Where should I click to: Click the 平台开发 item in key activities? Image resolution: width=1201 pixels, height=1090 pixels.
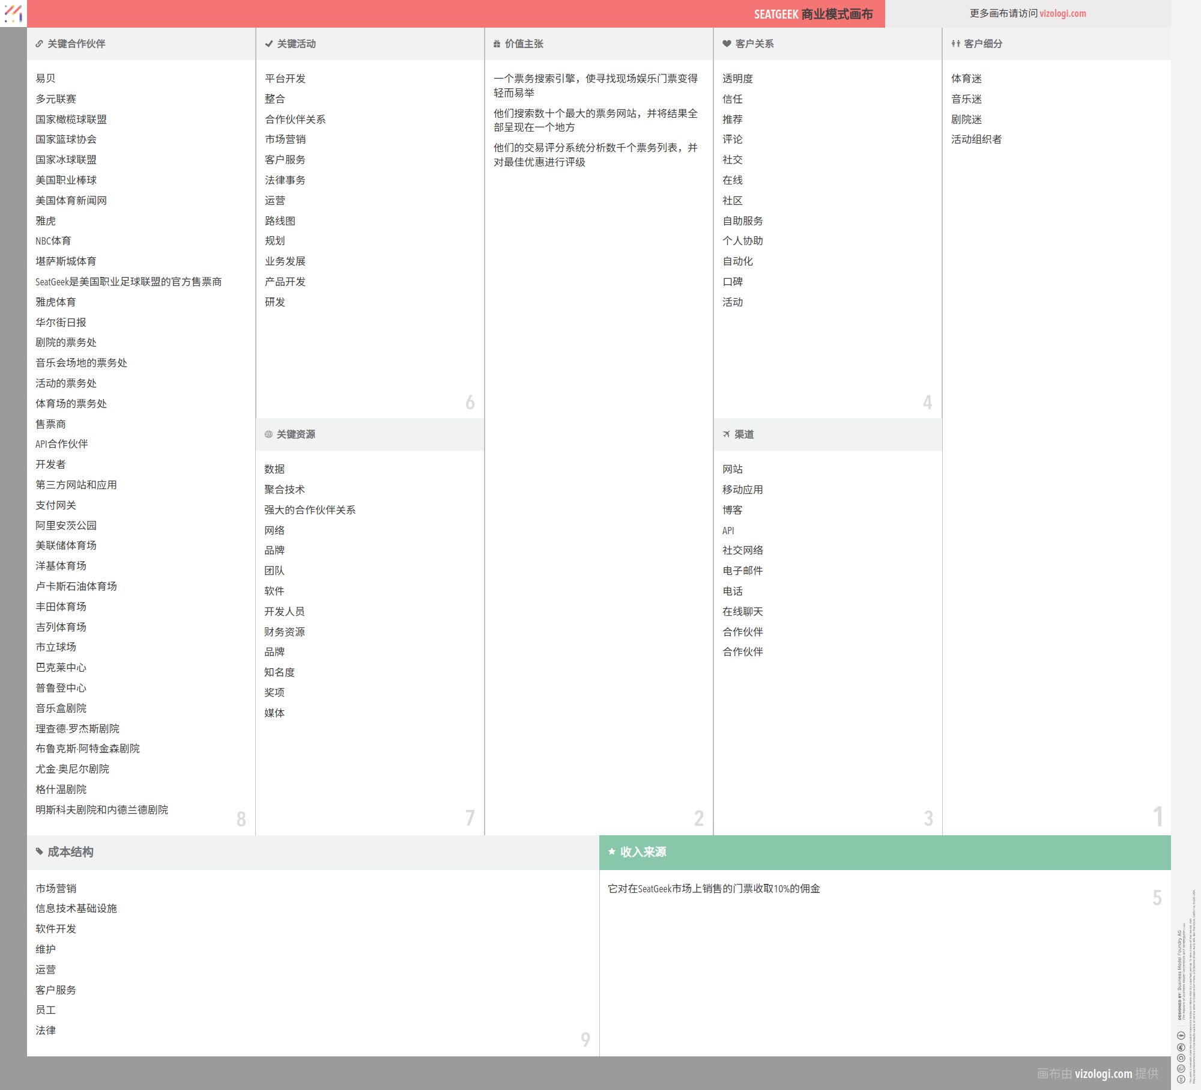285,79
